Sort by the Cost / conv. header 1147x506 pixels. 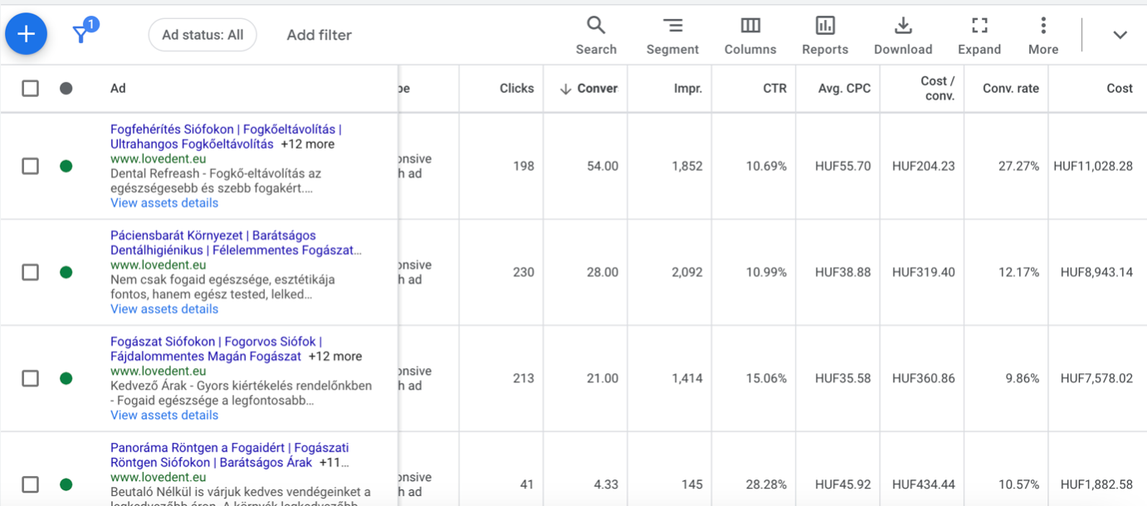click(x=938, y=88)
